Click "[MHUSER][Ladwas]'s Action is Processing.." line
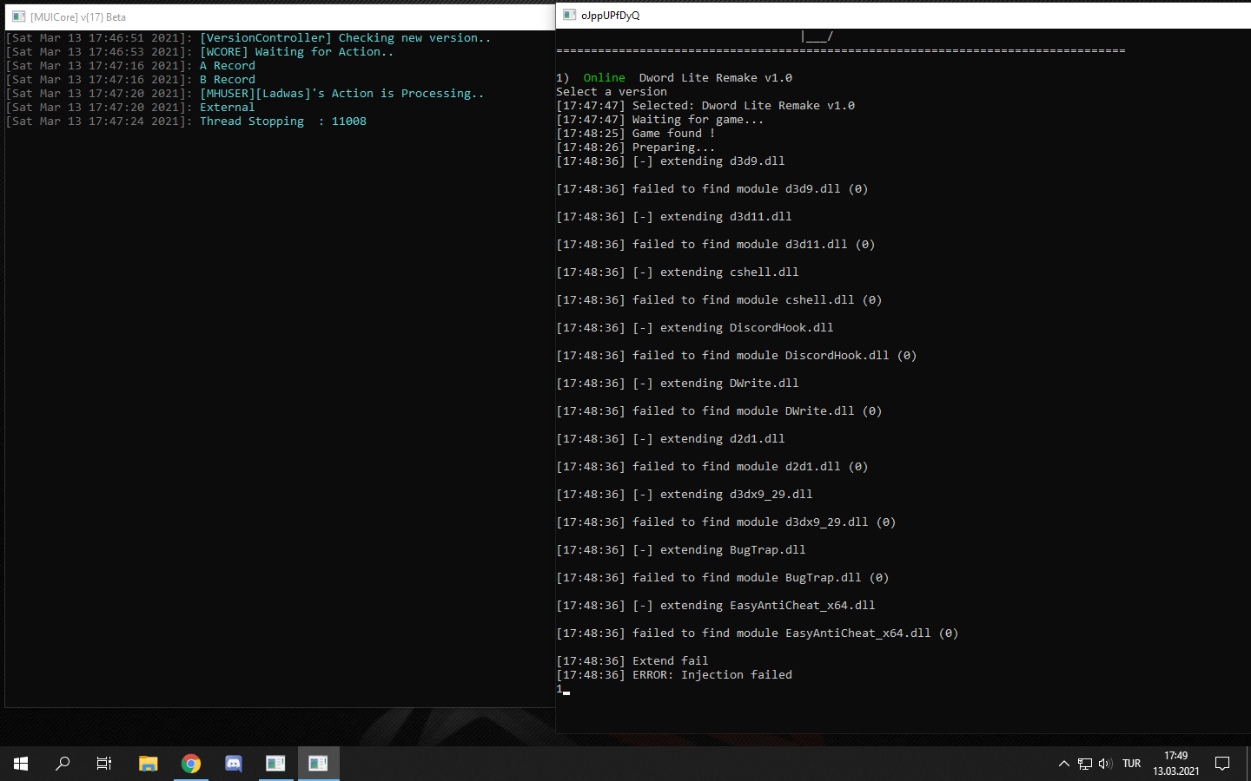 [342, 94]
